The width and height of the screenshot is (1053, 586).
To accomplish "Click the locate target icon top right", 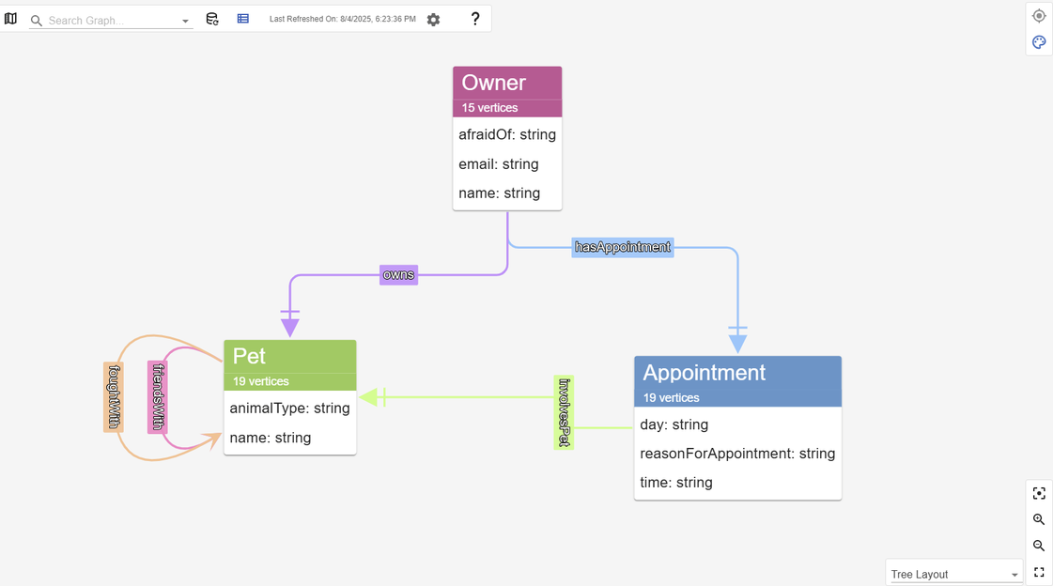I will [x=1039, y=16].
